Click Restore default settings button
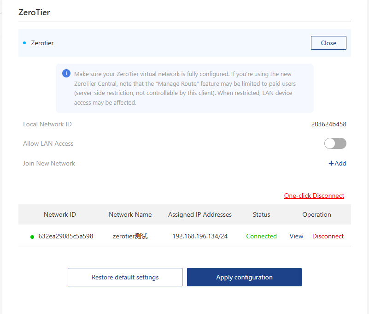The width and height of the screenshot is (369, 314). click(125, 277)
